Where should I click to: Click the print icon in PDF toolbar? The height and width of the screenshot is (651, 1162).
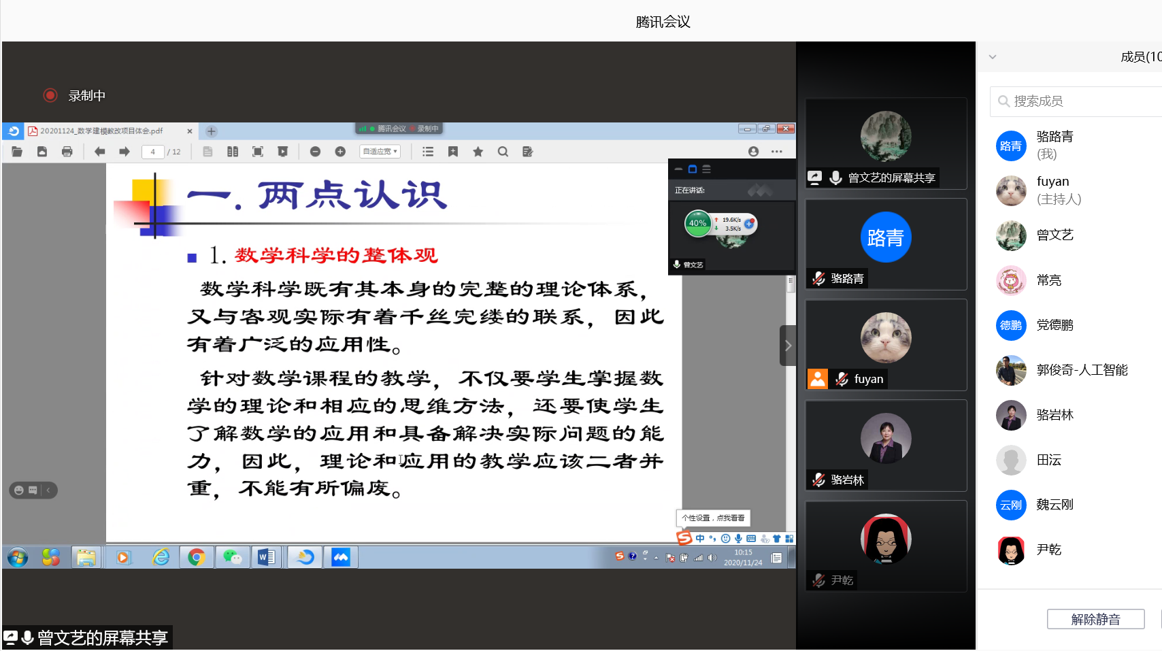tap(67, 152)
